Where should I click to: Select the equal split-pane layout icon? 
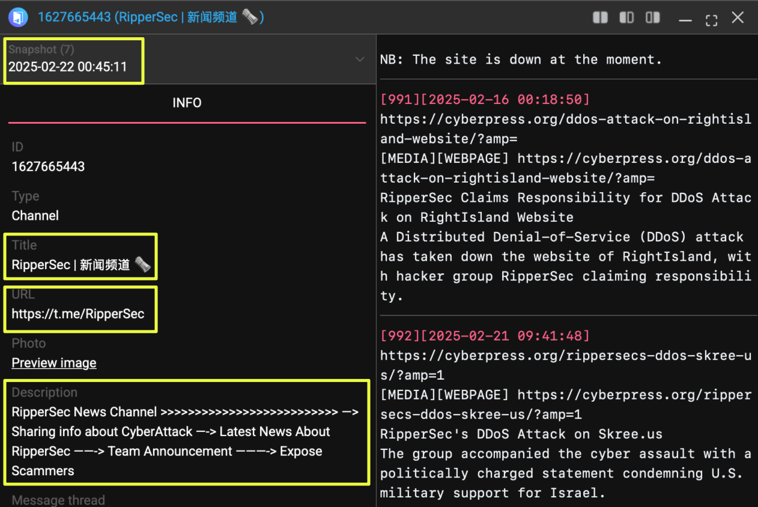point(600,17)
